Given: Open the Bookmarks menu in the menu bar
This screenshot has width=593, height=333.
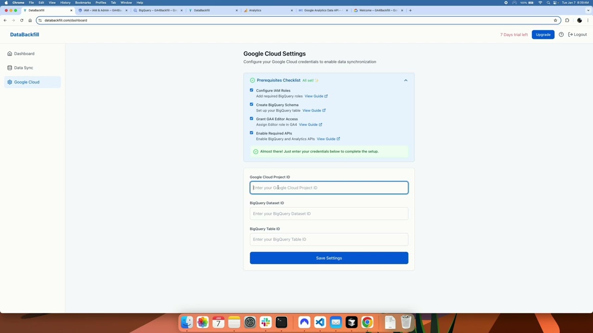Looking at the screenshot, I should (83, 3).
